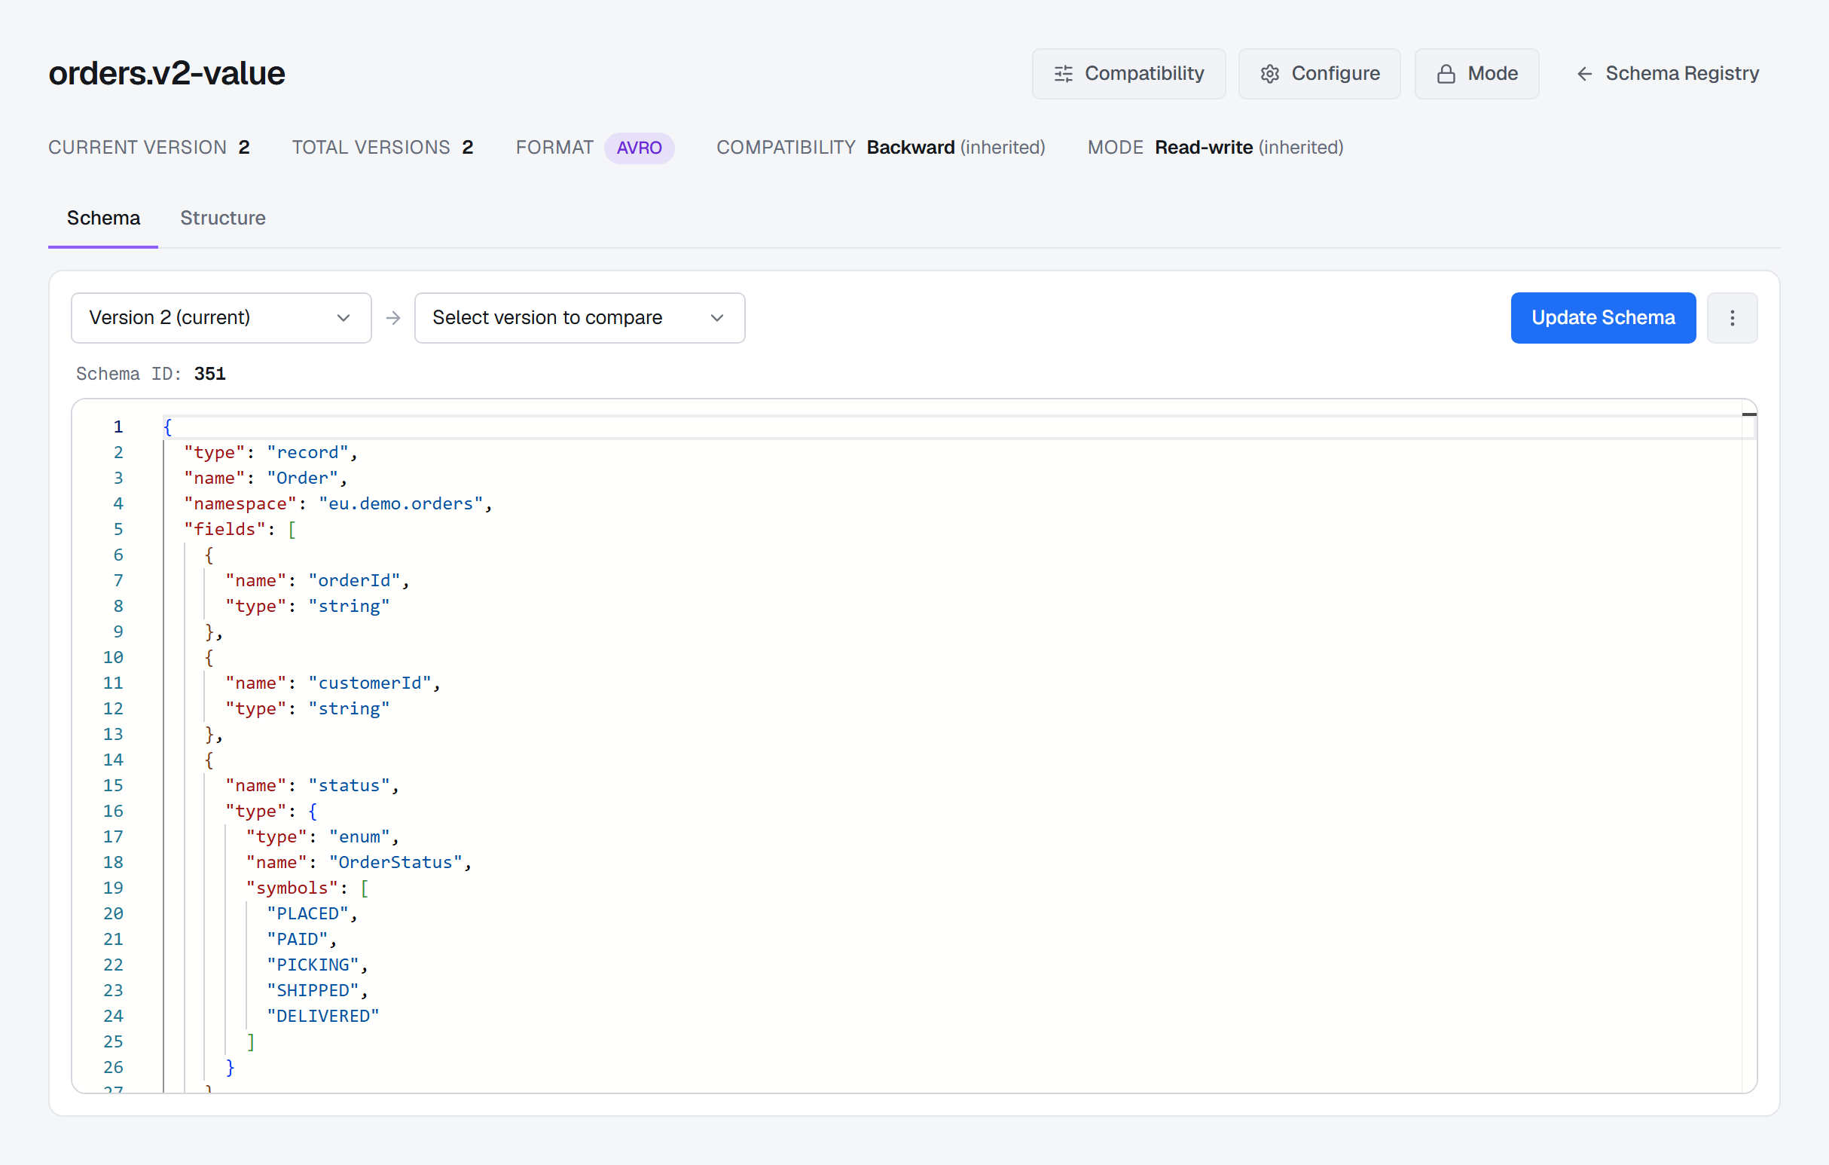Screen dimensions: 1829x1165
Task: Click the "OrderStatus" enum name line
Action: coord(359,863)
